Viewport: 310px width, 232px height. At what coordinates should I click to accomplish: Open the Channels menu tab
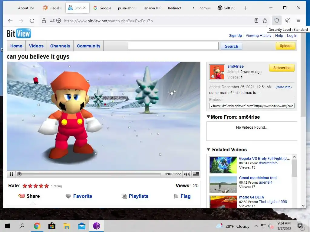[x=60, y=46]
